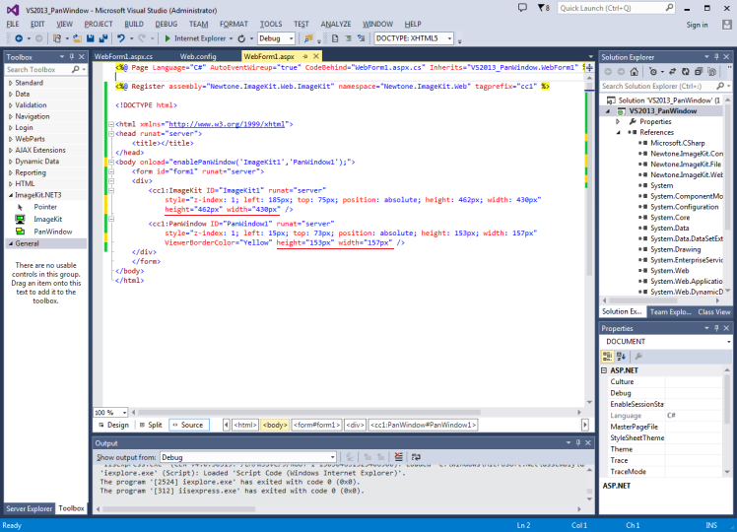This screenshot has height=532, width=737.
Task: Open Show output from Debug dropdown
Action: tap(333, 457)
